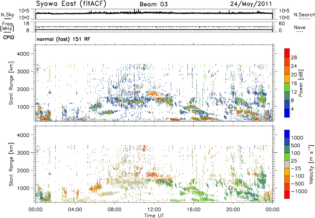Click the light green segment of velocity colorbar
The width and height of the screenshot is (315, 218).
(x=287, y=157)
